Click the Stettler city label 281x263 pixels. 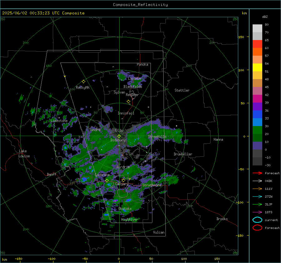[182, 90]
